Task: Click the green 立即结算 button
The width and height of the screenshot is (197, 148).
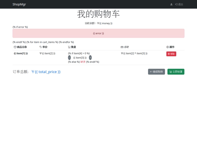Action: coord(176,72)
